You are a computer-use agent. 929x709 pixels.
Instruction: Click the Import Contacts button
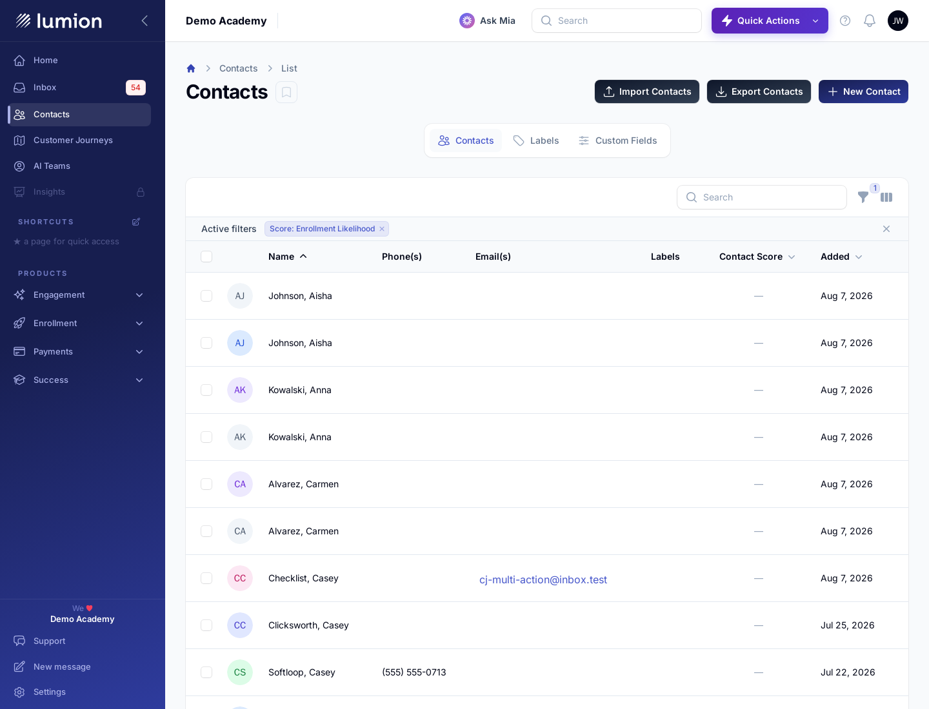647,92
